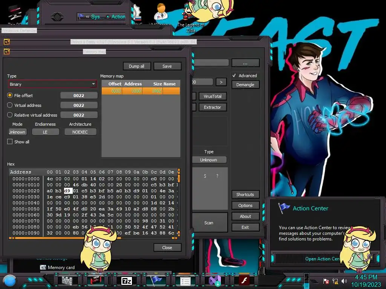The height and width of the screenshot is (289, 386).
Task: Select the Relative virtual address radio button
Action: 10,115
